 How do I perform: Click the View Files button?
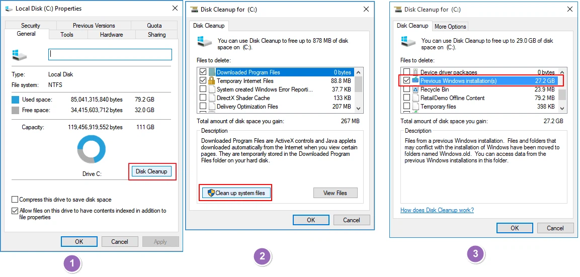(335, 193)
